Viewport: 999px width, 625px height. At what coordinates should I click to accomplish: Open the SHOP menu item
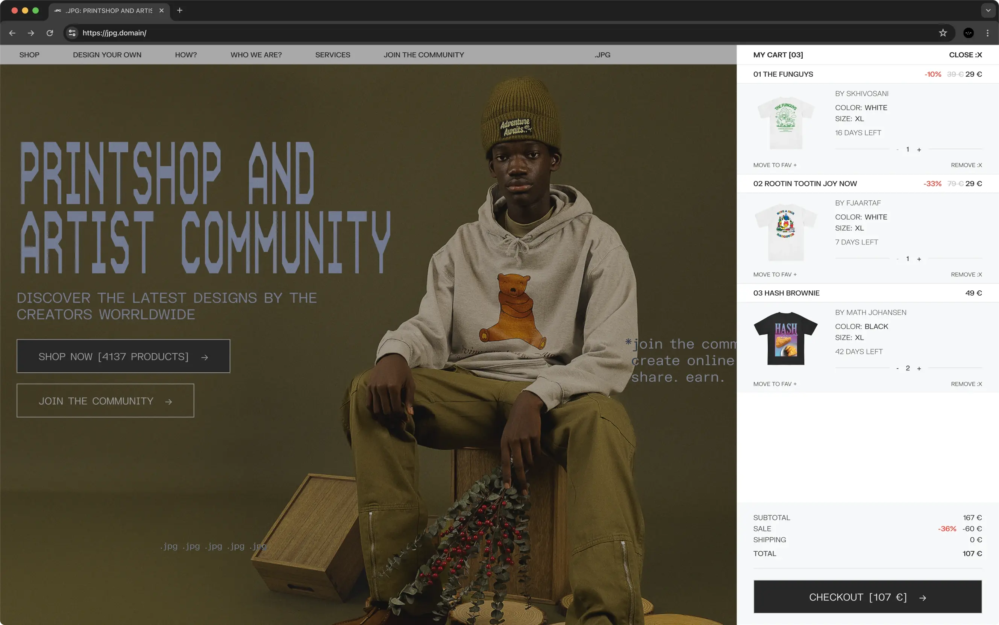click(x=29, y=55)
